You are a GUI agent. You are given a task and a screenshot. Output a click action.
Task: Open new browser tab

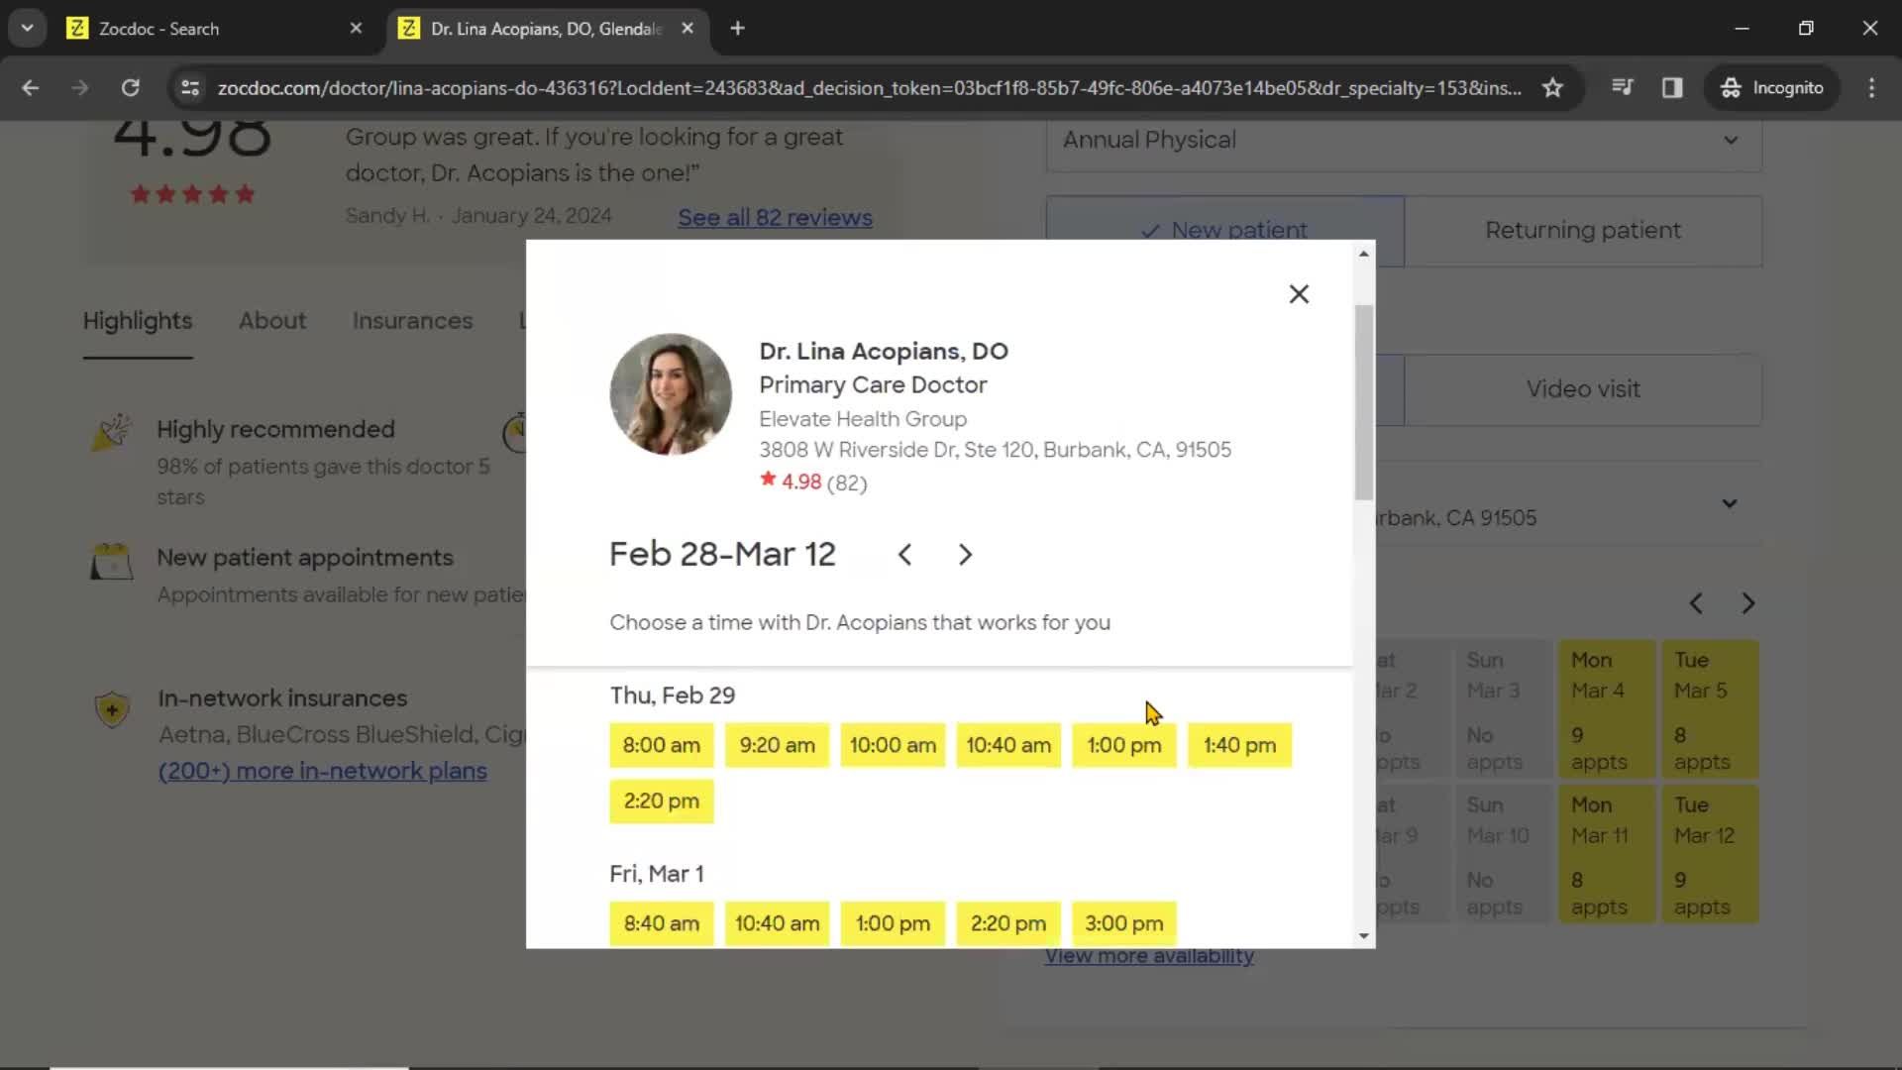click(x=737, y=29)
